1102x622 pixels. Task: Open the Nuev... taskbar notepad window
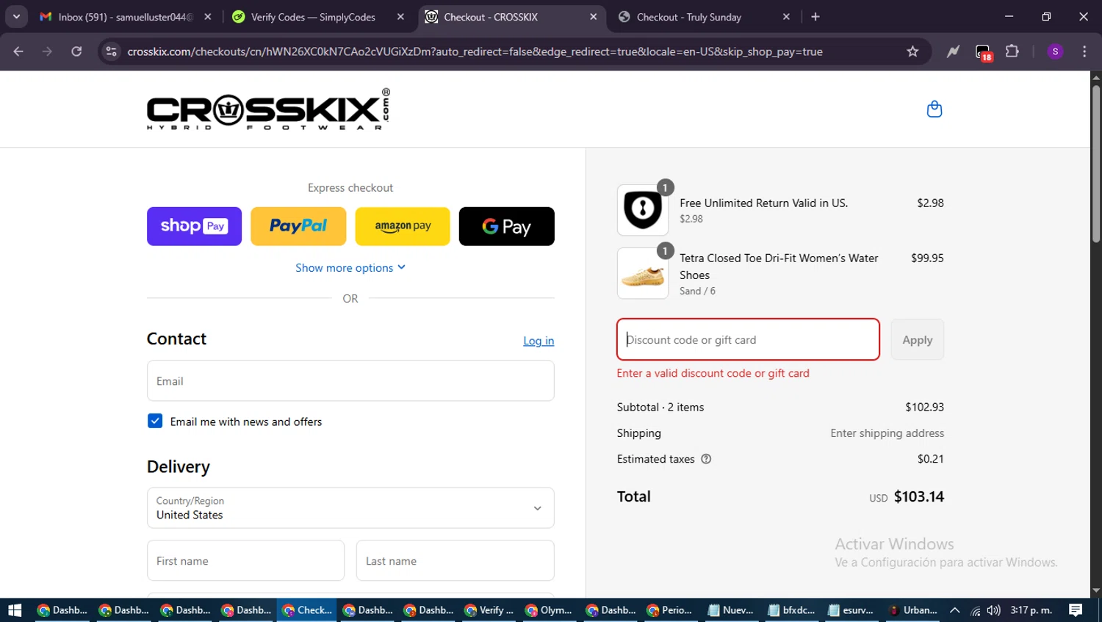(731, 610)
